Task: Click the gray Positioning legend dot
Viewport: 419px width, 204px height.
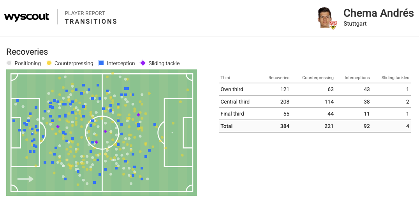Action: 9,63
